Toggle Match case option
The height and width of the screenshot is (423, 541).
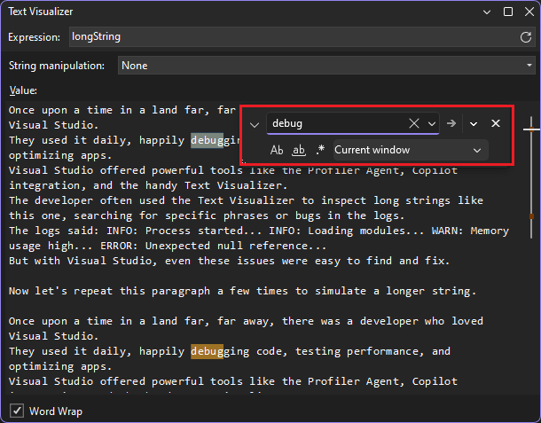(277, 150)
